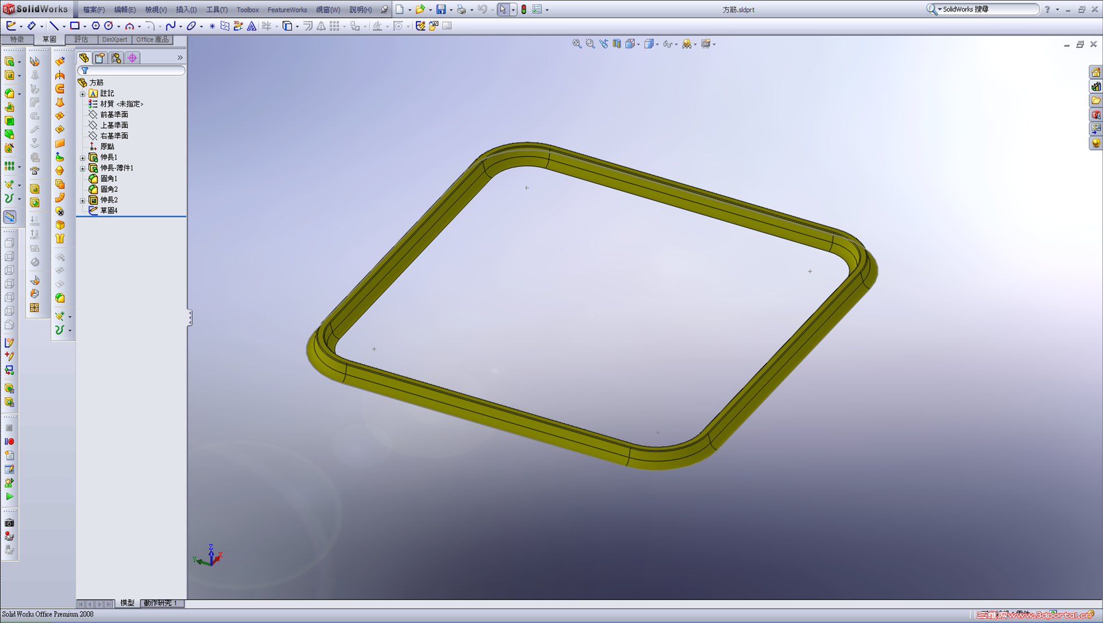Open the 工具(T) menu
This screenshot has height=623, width=1103.
(216, 10)
